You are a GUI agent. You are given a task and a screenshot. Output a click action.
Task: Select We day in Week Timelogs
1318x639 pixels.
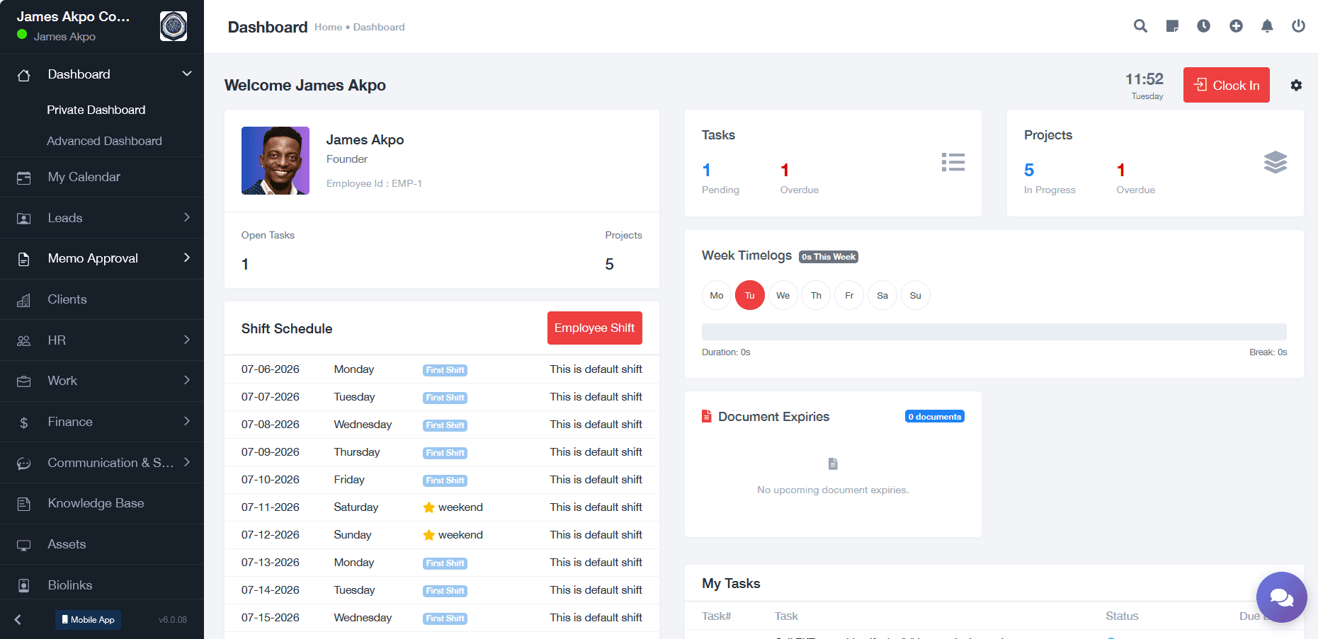[783, 295]
